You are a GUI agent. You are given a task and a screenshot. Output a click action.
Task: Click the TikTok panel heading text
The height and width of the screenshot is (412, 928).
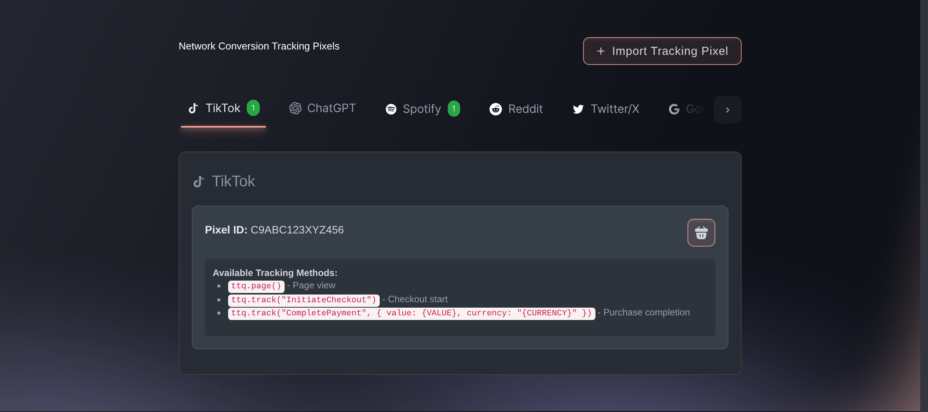point(234,181)
